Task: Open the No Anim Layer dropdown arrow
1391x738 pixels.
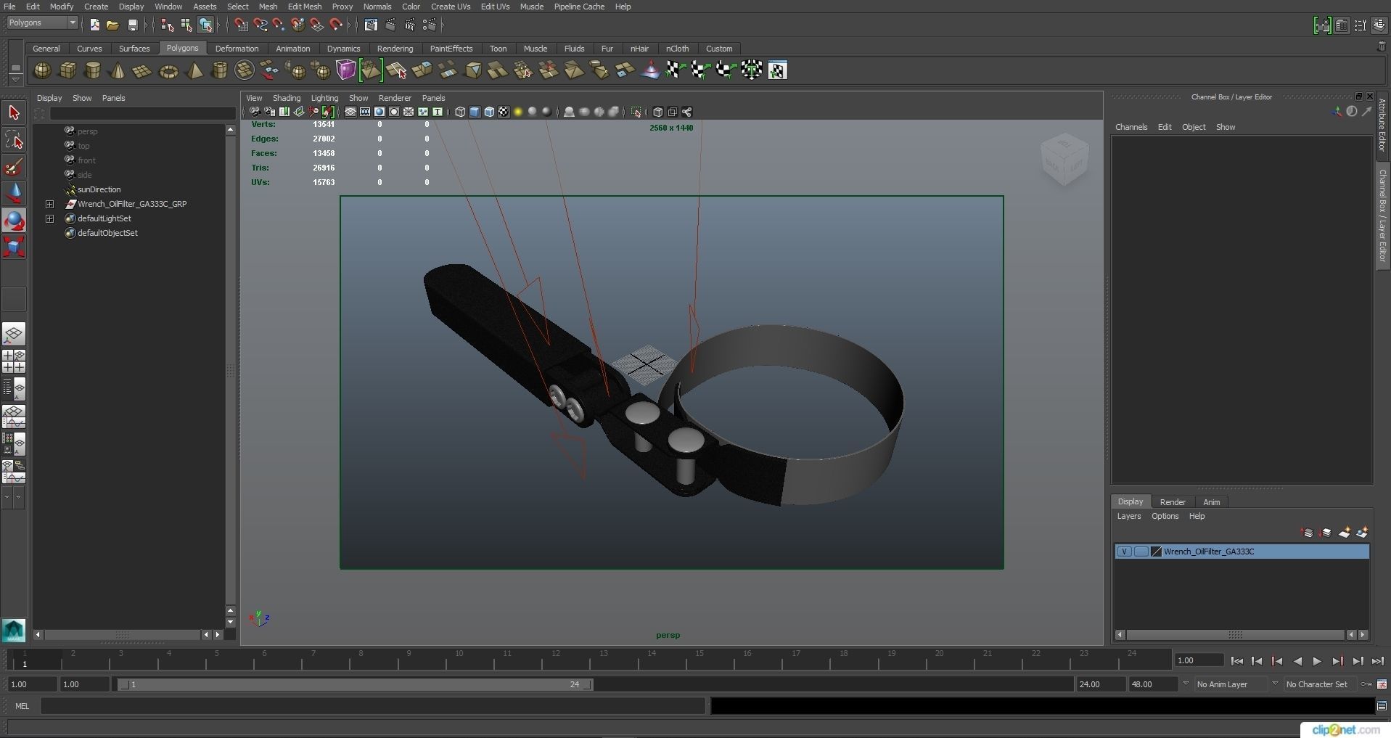Action: pyautogui.click(x=1186, y=684)
